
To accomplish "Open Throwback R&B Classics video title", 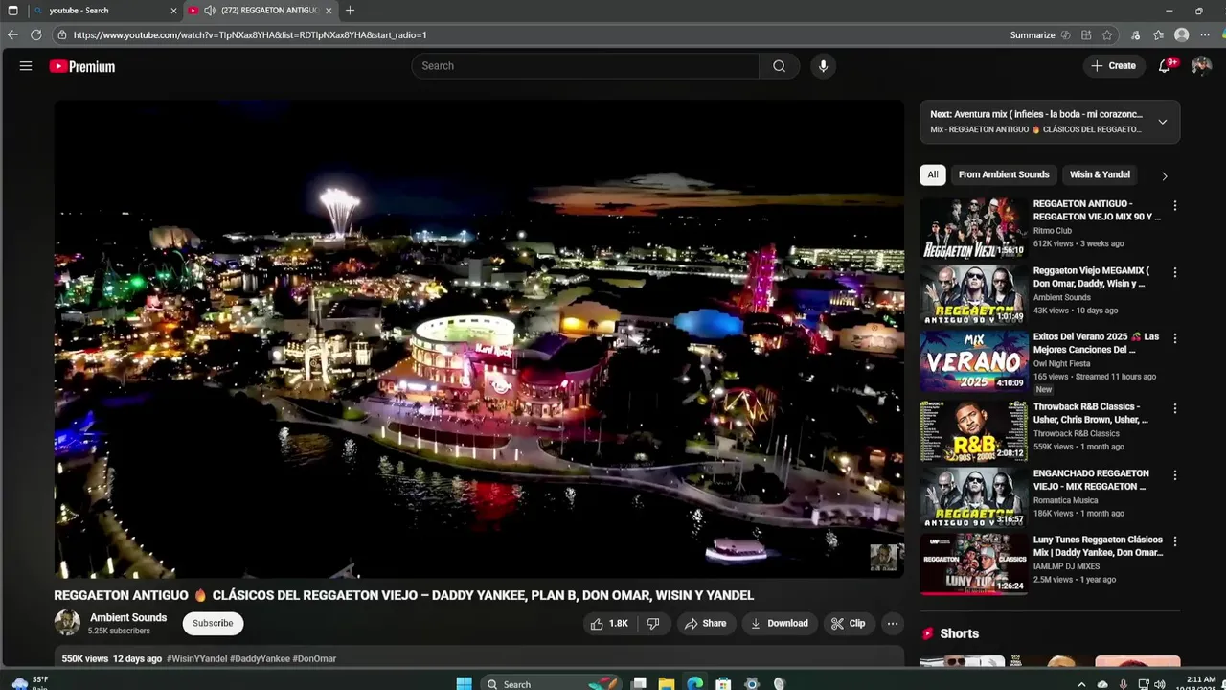I will [1091, 413].
